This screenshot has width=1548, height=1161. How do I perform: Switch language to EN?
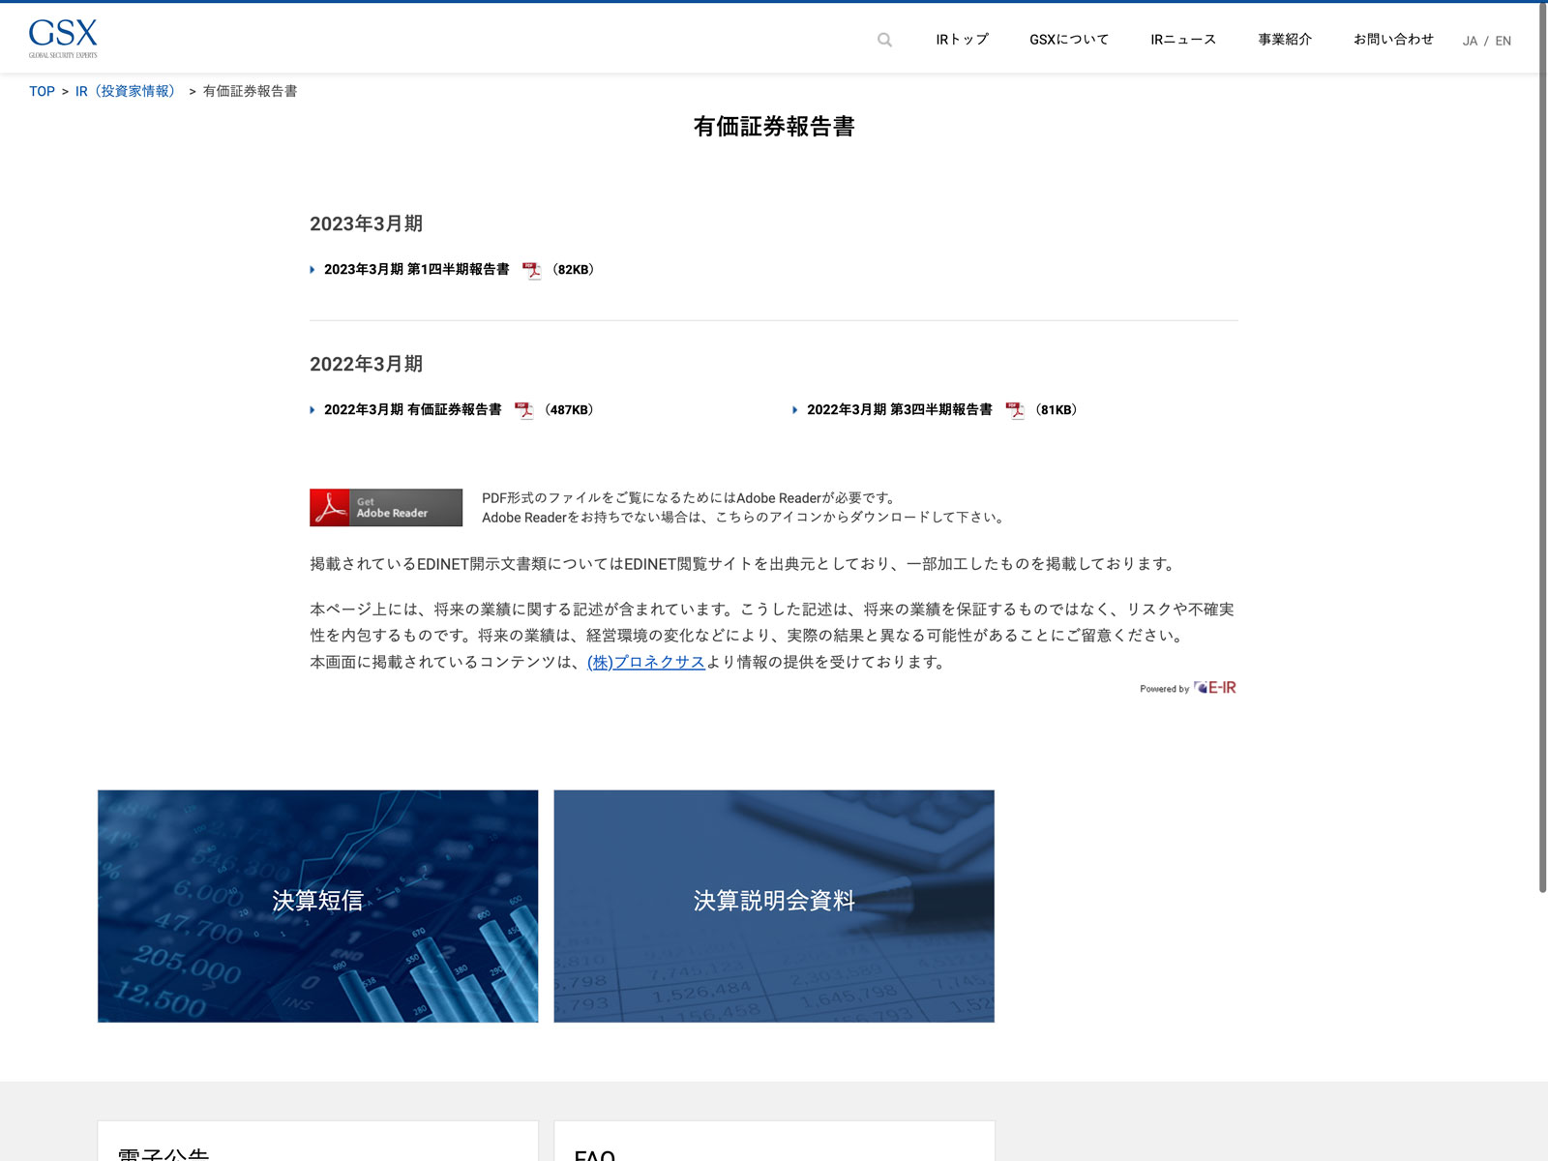pyautogui.click(x=1503, y=41)
